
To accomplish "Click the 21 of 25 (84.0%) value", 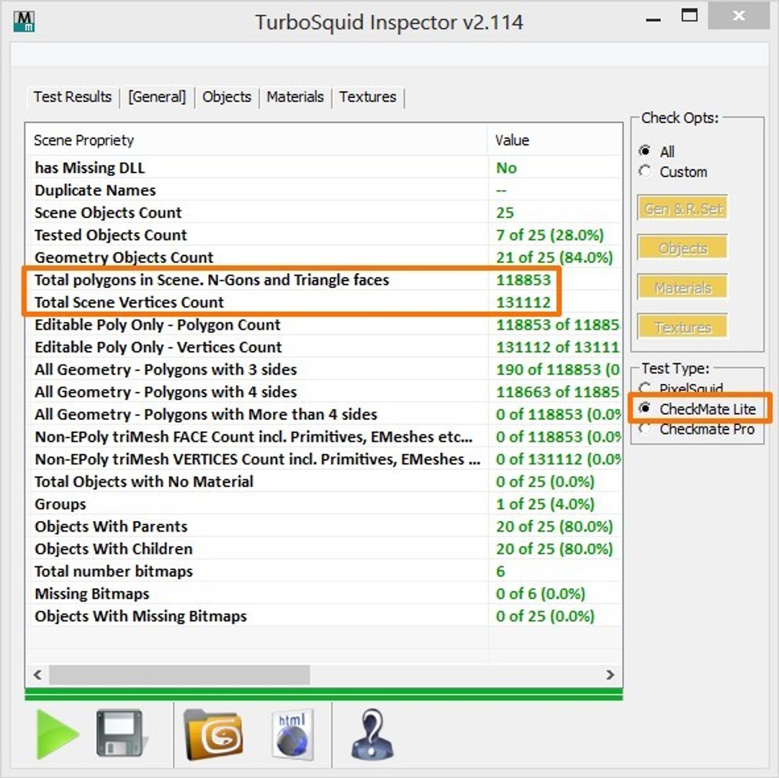I will 554,257.
